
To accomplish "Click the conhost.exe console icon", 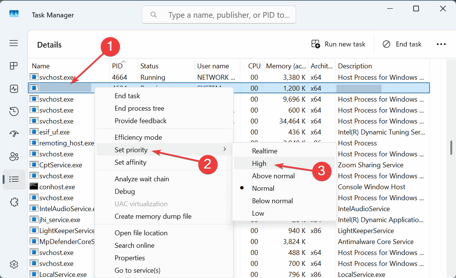I will coord(34,187).
